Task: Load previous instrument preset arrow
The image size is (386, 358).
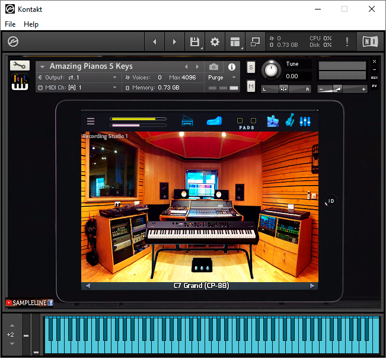Action: (x=186, y=66)
